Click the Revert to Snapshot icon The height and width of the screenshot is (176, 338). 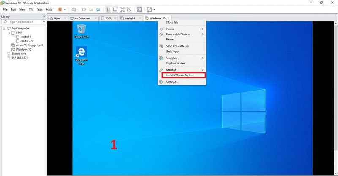point(91,9)
